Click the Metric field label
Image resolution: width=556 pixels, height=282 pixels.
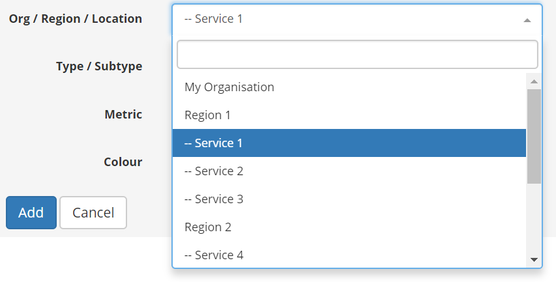click(123, 114)
